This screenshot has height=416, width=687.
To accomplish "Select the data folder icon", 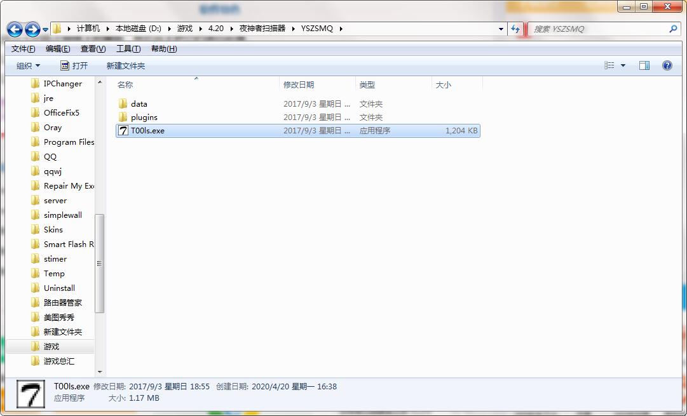I will click(x=123, y=104).
